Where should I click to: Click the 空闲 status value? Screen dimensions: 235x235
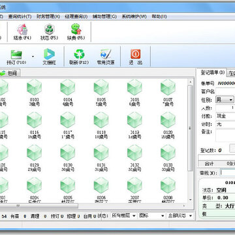(221, 190)
